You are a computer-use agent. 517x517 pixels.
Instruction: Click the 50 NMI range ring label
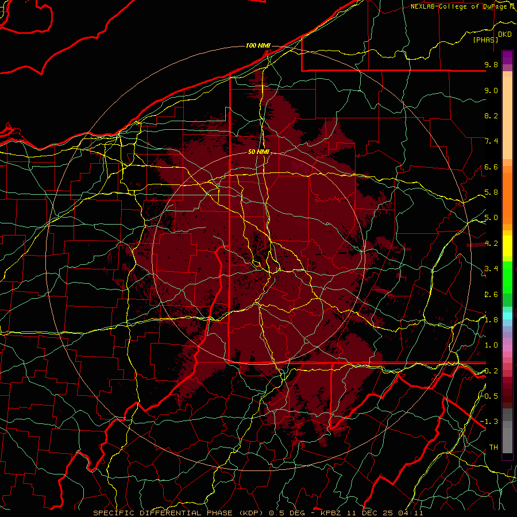point(259,152)
